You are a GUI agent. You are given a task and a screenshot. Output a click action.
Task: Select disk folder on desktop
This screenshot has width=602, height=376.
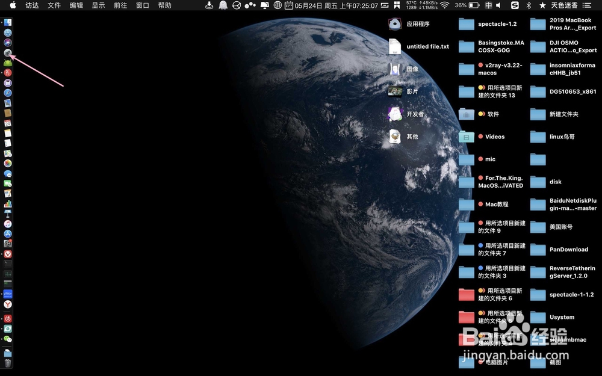point(546,182)
